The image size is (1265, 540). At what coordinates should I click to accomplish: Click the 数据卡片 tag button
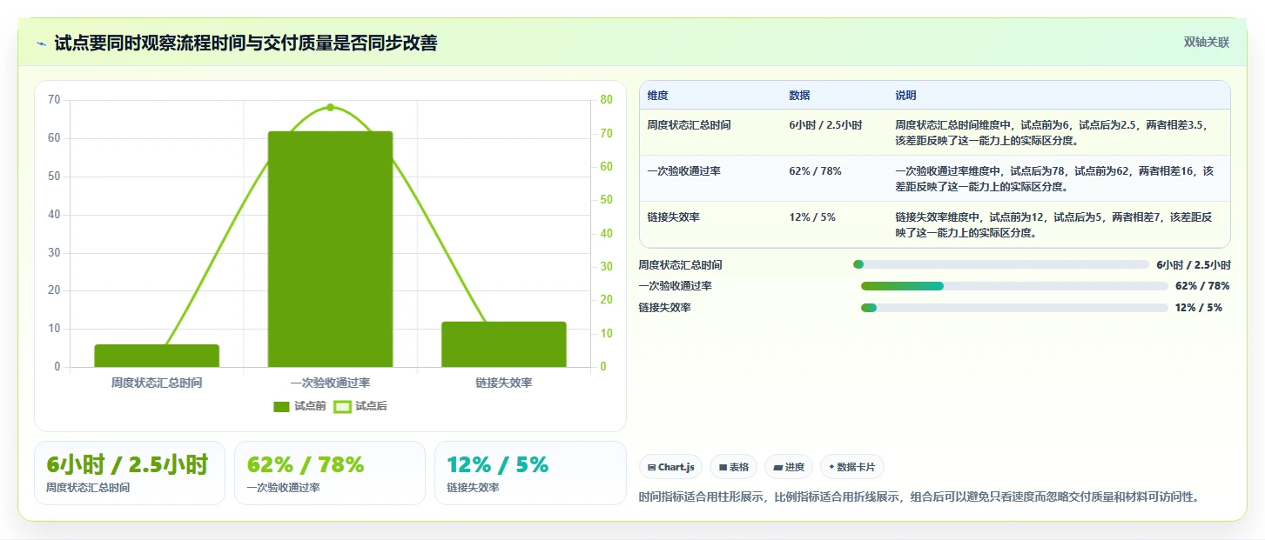pyautogui.click(x=851, y=467)
